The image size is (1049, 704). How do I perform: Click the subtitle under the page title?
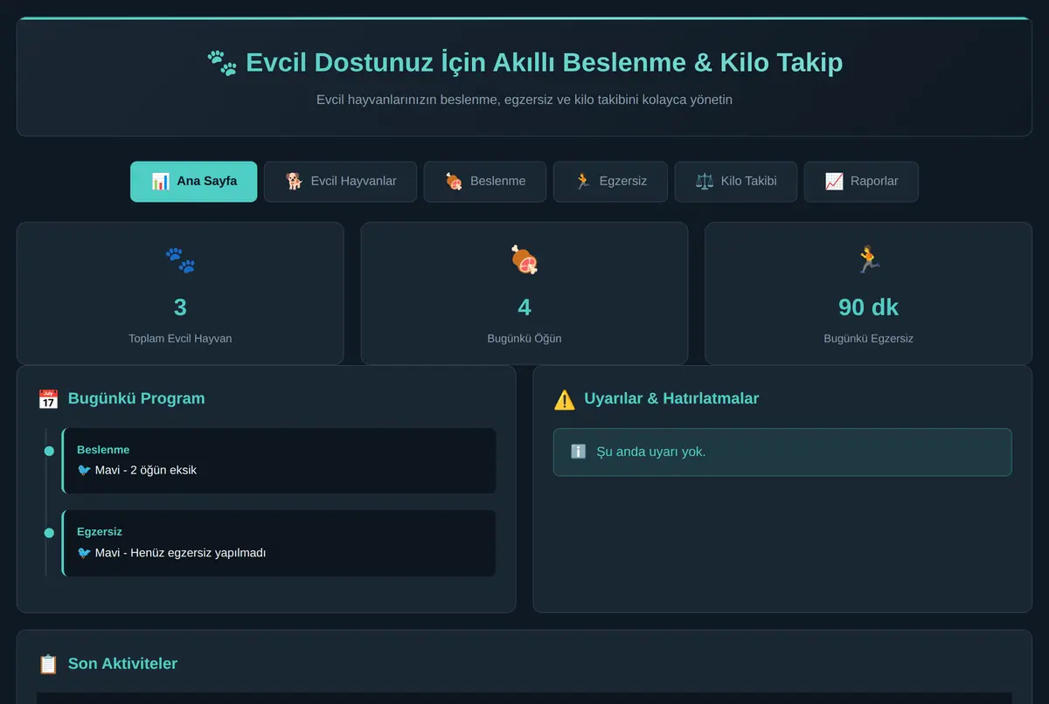coord(524,100)
